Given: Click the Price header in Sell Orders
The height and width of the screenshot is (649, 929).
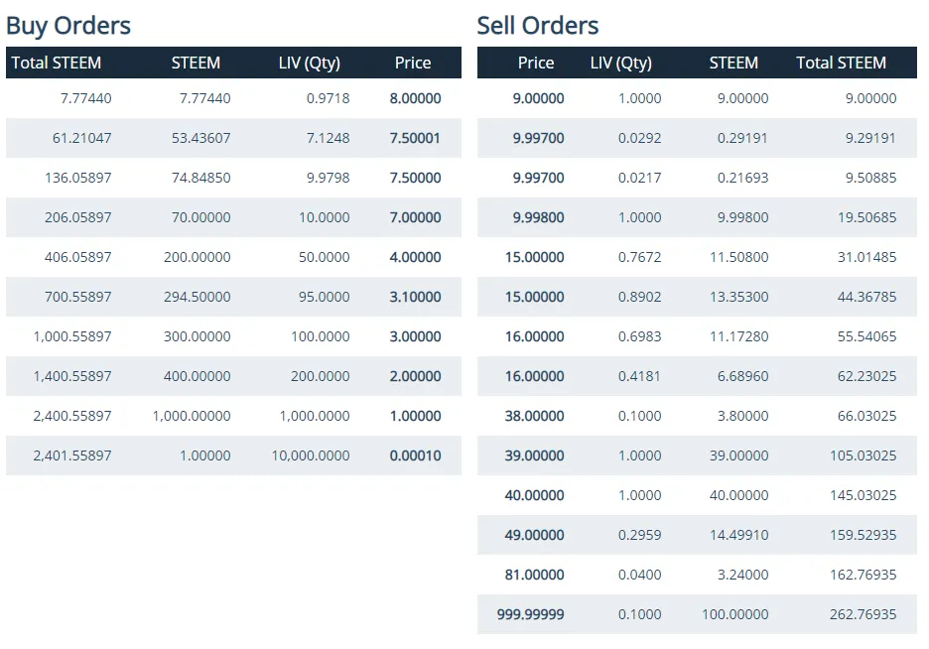Looking at the screenshot, I should point(536,63).
